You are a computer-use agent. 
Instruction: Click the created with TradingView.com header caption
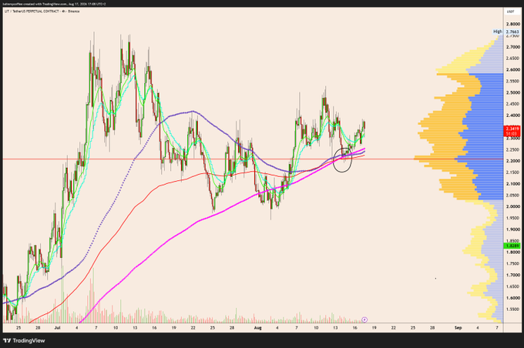53,4
